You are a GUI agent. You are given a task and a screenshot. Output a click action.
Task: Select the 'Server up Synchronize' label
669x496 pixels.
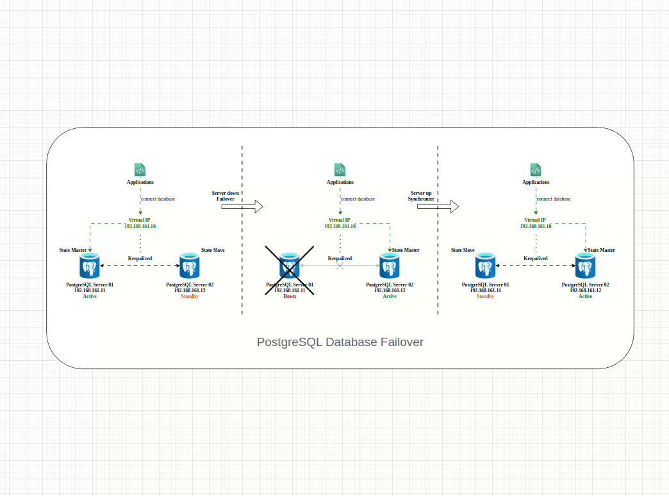421,196
